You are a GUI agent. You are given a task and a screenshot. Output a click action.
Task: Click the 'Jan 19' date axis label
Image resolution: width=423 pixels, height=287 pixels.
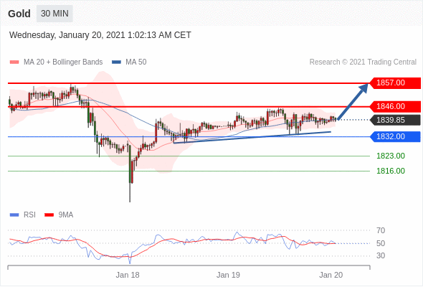[x=228, y=275]
